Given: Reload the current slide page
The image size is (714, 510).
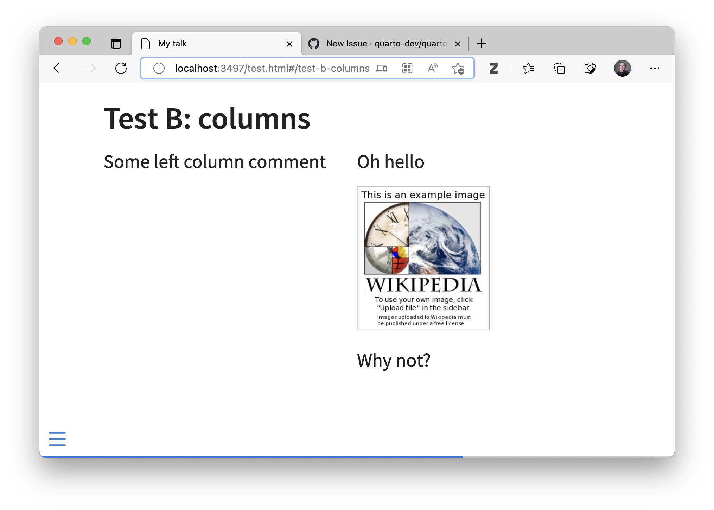Looking at the screenshot, I should point(121,68).
